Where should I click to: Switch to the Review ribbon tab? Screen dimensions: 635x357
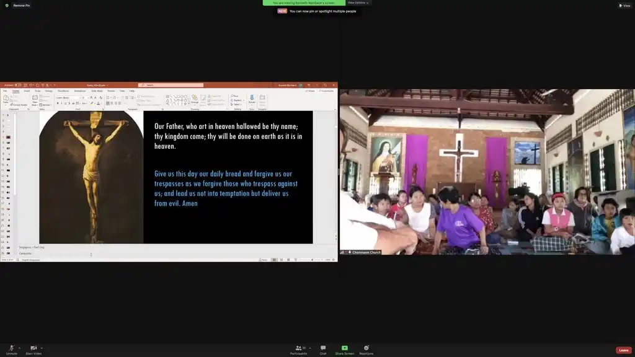pyautogui.click(x=111, y=91)
